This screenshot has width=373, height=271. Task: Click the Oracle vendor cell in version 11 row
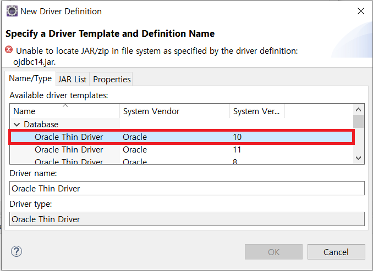coord(135,150)
